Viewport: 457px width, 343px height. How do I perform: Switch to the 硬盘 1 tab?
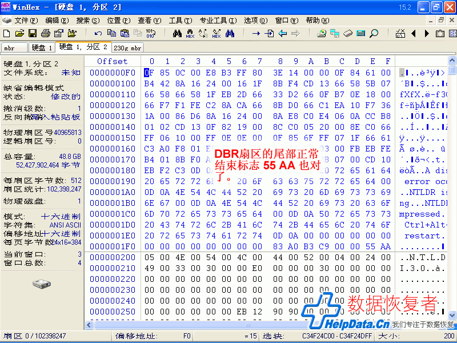tap(42, 48)
